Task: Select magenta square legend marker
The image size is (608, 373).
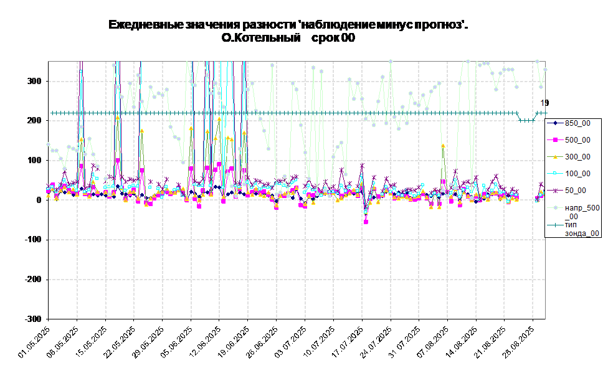Action: pyautogui.click(x=554, y=140)
